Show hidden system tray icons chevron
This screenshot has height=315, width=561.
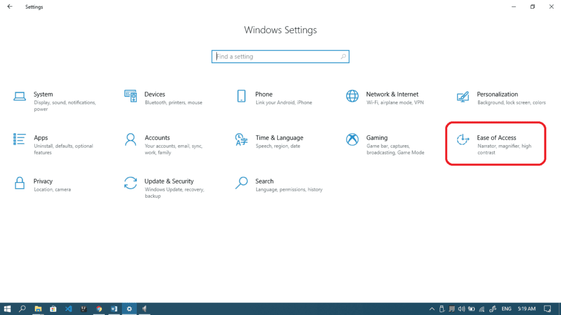432,309
